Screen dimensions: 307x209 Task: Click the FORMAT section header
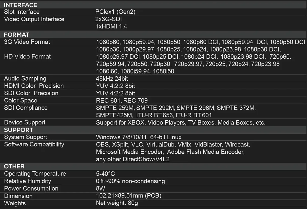[x=17, y=35]
